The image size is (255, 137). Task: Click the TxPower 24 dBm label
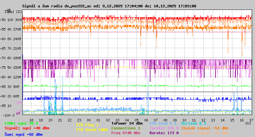coord(127,123)
